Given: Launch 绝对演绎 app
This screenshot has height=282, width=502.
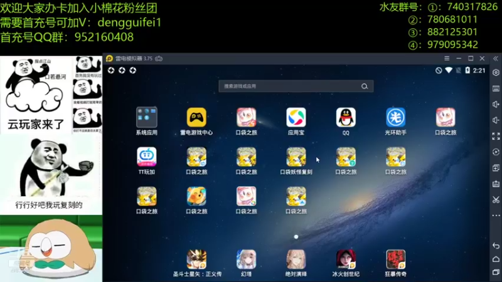Looking at the screenshot, I should click(x=296, y=259).
